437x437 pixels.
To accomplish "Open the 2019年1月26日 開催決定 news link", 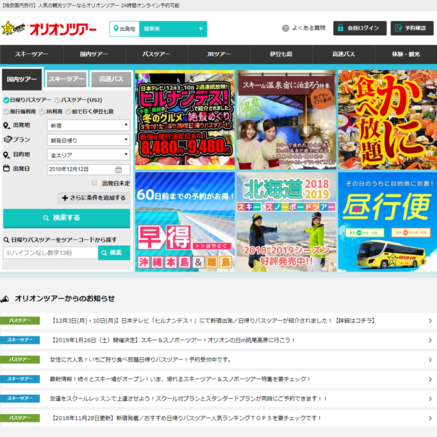I will [x=173, y=340].
